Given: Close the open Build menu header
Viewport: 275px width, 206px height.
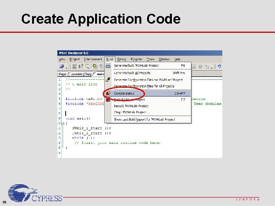Looking at the screenshot, I should [110, 59].
